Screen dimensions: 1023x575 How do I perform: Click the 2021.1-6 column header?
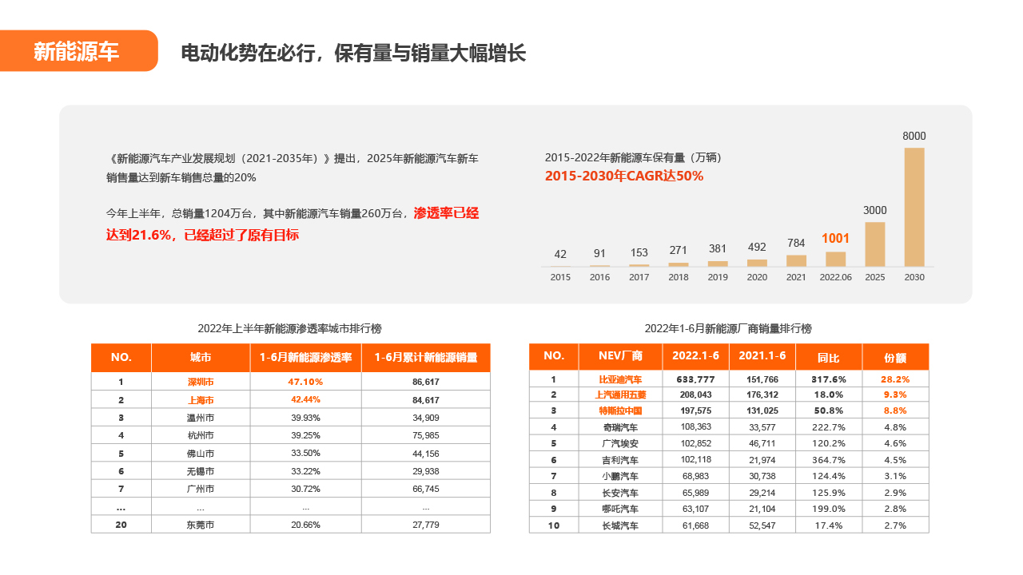[x=762, y=356]
